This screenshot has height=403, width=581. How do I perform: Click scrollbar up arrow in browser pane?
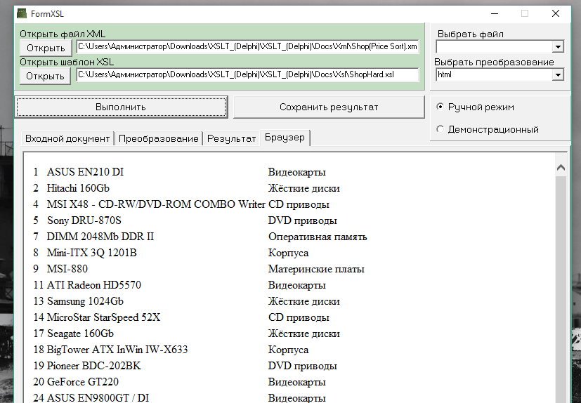tap(561, 167)
